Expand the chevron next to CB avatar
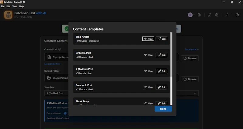The height and width of the screenshot is (129, 243). tap(194, 15)
